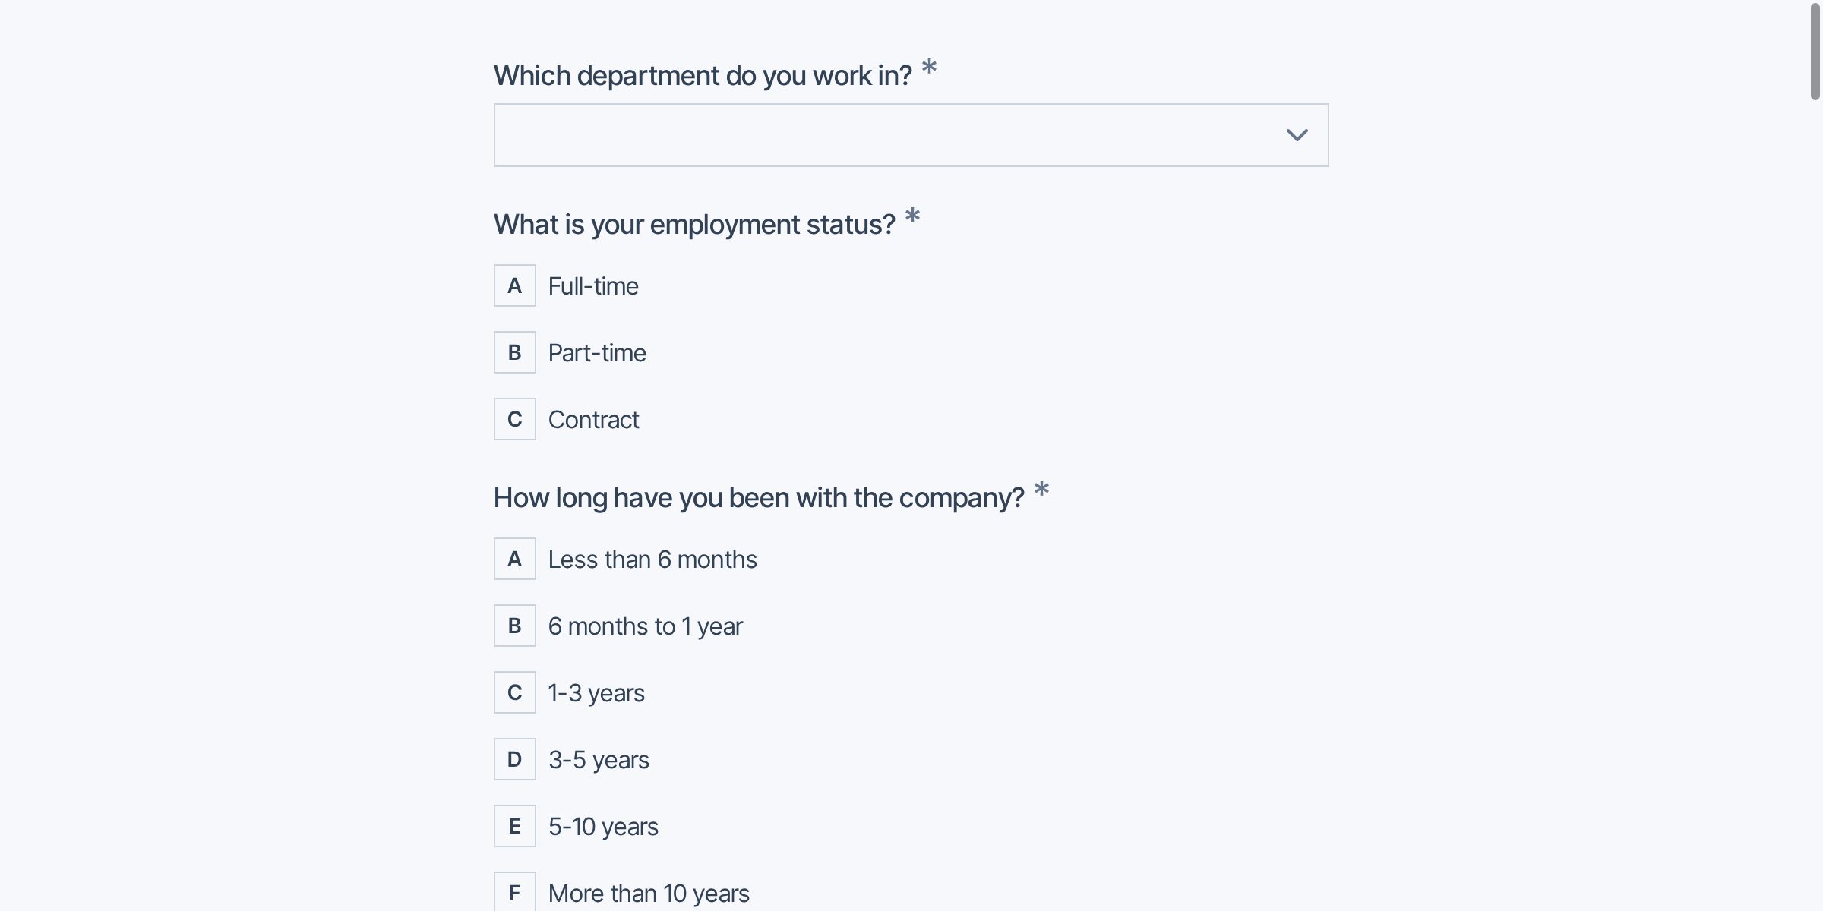
Task: Choose 5-10 years tenure option
Action: coord(603,826)
